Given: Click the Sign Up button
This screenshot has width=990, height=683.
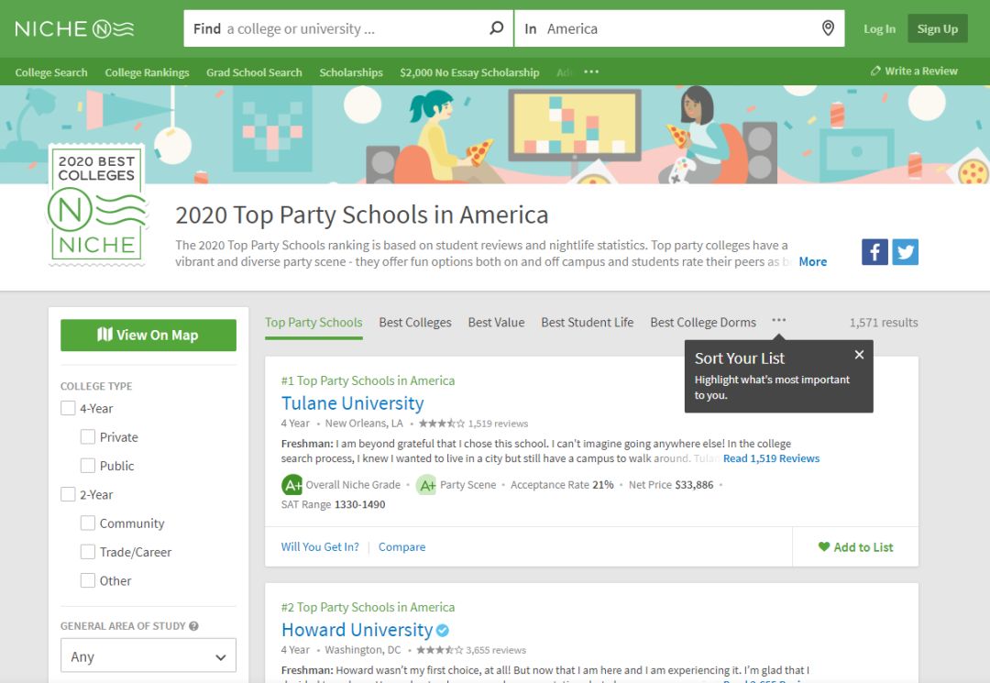Looking at the screenshot, I should [x=938, y=29].
